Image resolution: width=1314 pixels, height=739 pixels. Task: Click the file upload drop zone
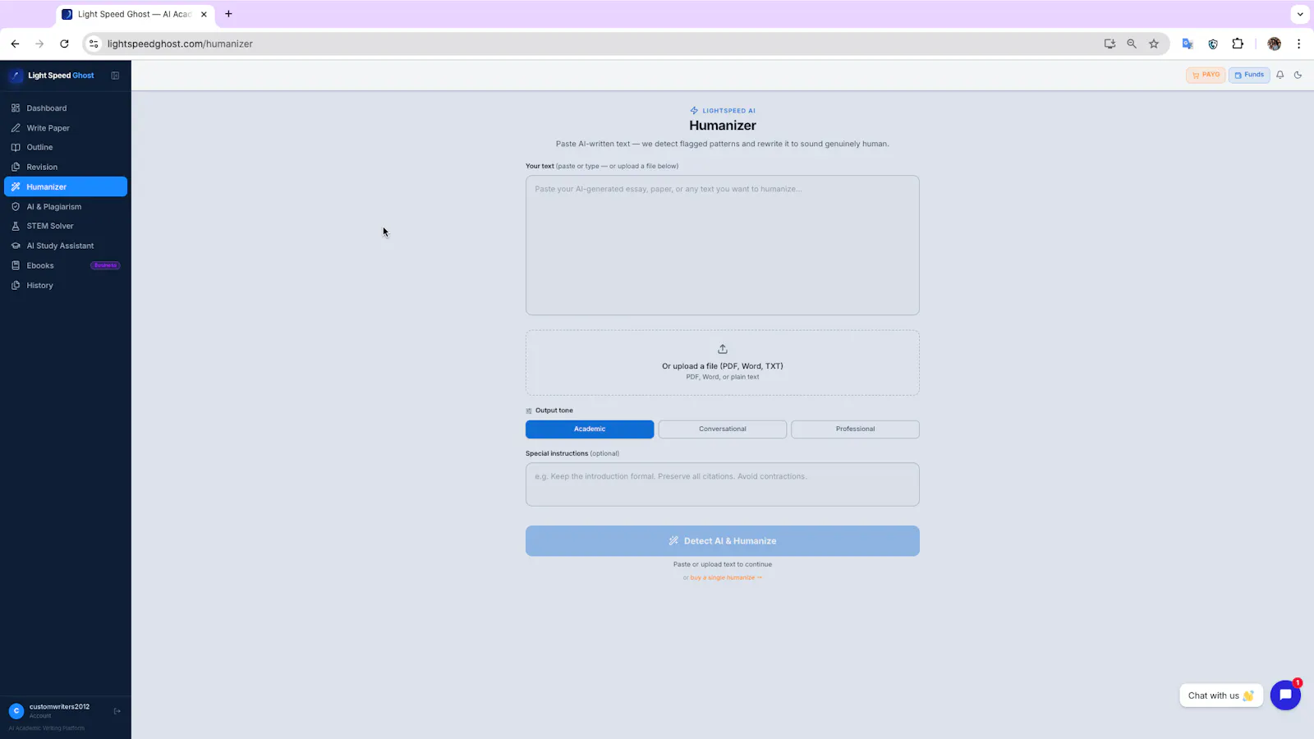click(x=723, y=363)
